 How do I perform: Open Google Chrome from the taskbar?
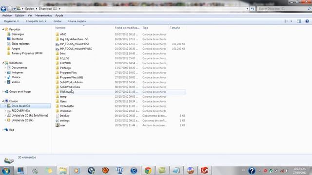[148, 171]
